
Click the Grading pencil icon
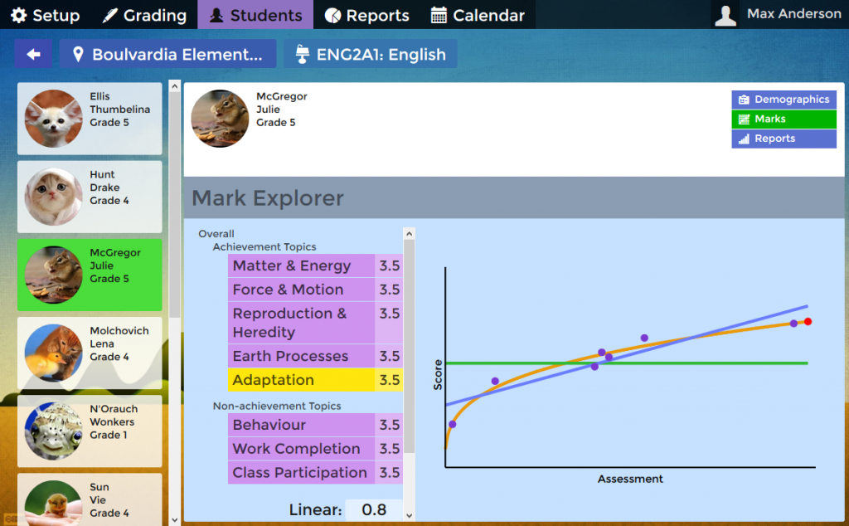click(x=110, y=16)
